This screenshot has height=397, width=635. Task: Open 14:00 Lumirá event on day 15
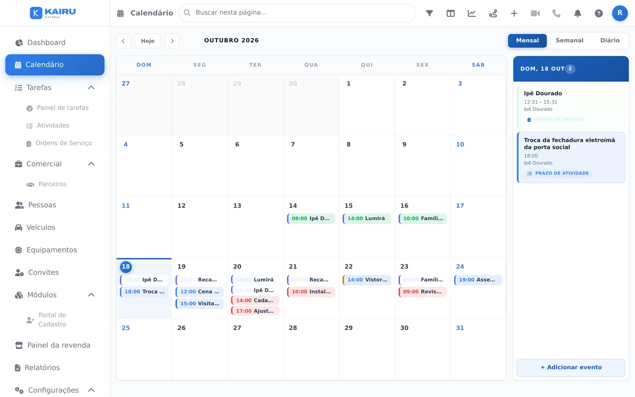(x=367, y=219)
